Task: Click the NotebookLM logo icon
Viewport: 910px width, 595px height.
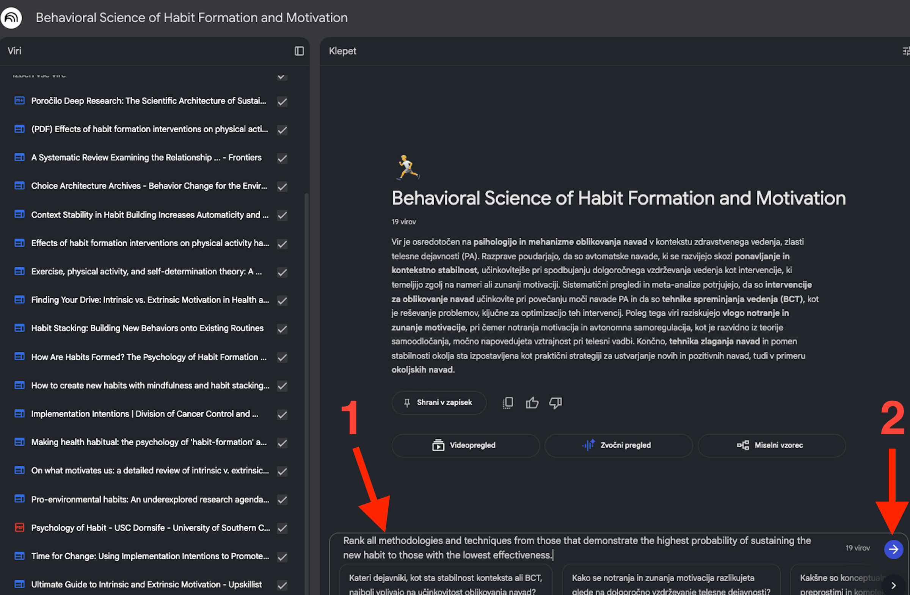Action: 11,17
